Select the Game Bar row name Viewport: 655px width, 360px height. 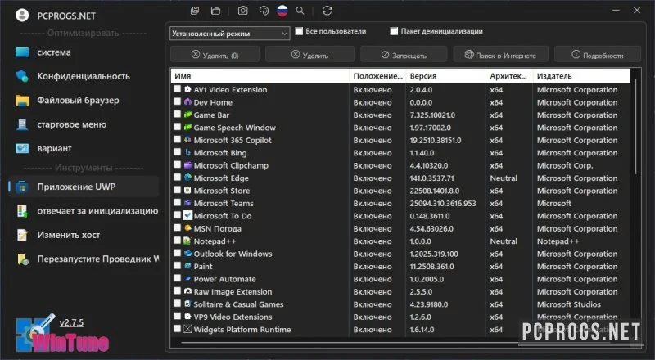point(211,115)
